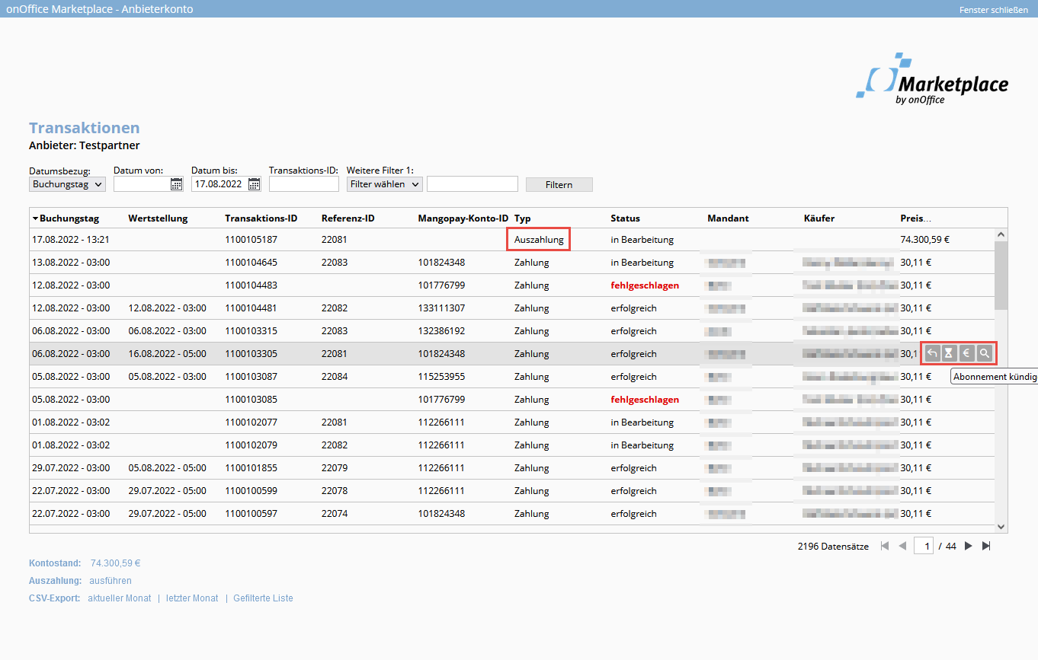The width and height of the screenshot is (1038, 660).
Task: Export CSV for aktueller Monat
Action: [120, 598]
